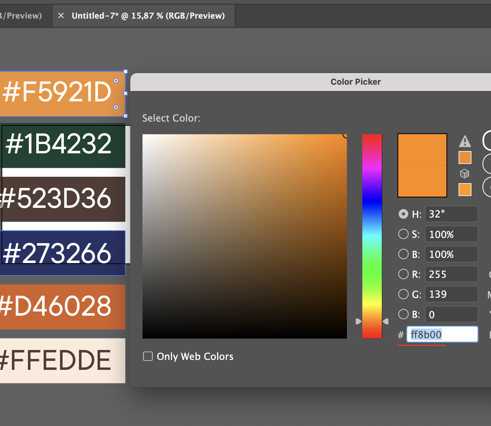Select the R red radio button

(403, 274)
